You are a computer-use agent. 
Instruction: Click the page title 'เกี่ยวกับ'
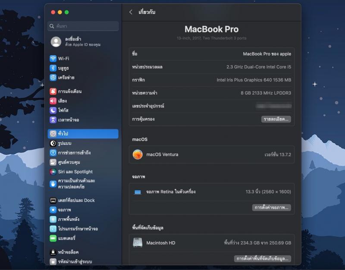tap(147, 12)
